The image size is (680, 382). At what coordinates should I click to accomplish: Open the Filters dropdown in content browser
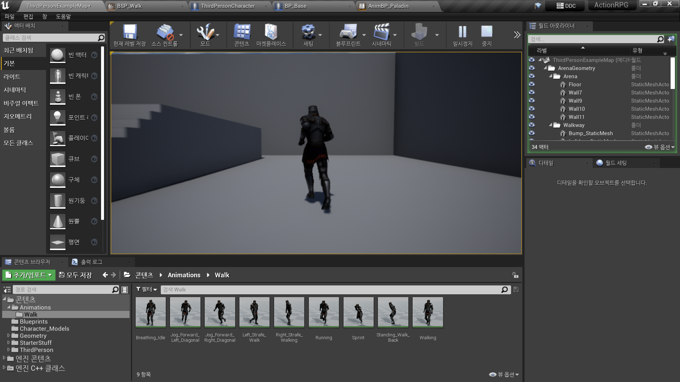click(x=147, y=290)
